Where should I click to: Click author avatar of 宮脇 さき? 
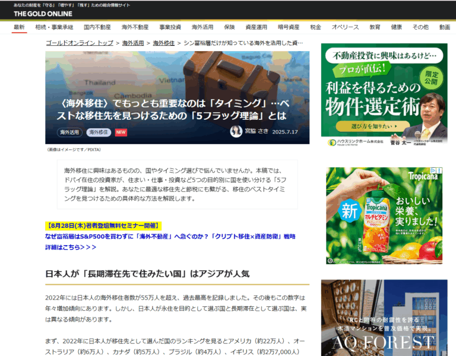point(236,131)
